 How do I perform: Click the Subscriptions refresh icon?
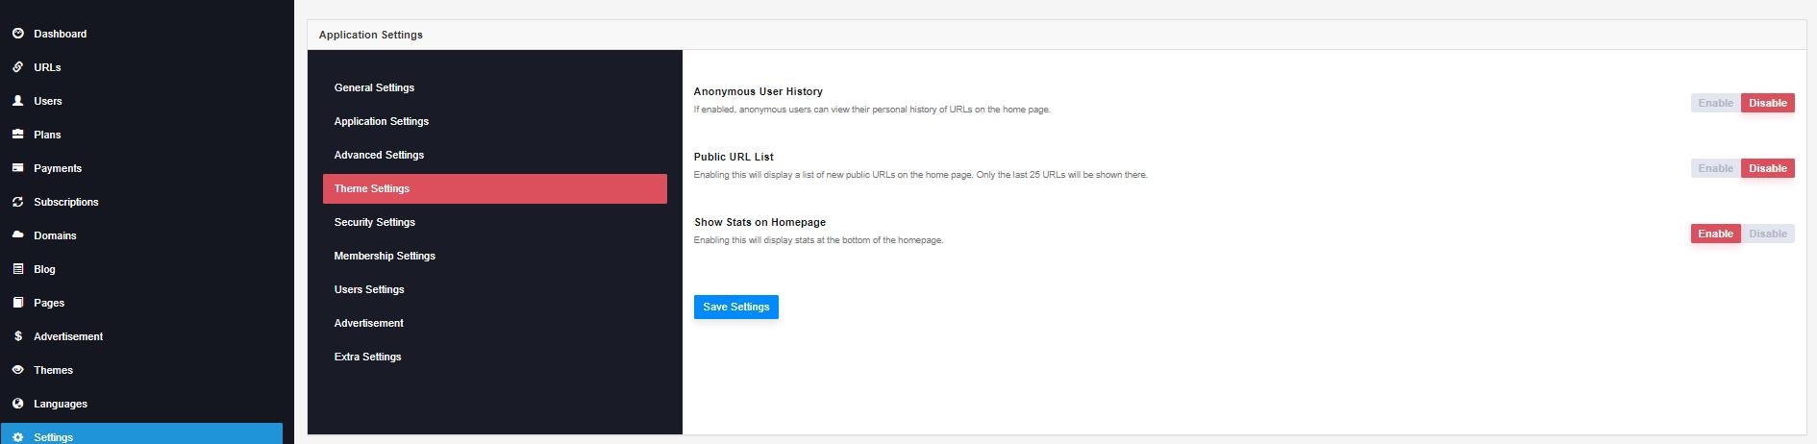(17, 202)
